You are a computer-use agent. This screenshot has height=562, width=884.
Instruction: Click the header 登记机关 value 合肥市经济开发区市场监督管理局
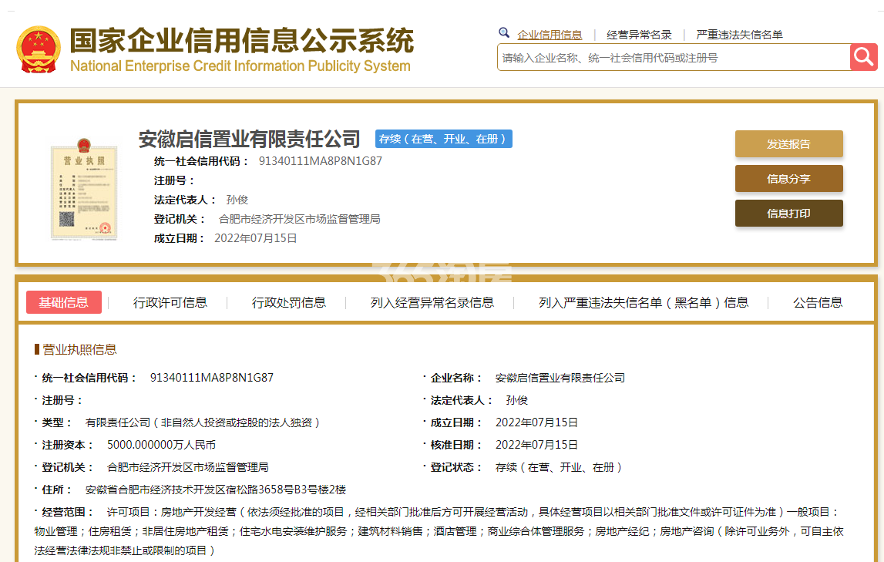(x=299, y=219)
